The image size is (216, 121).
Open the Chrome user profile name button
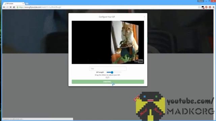tap(200, 1)
